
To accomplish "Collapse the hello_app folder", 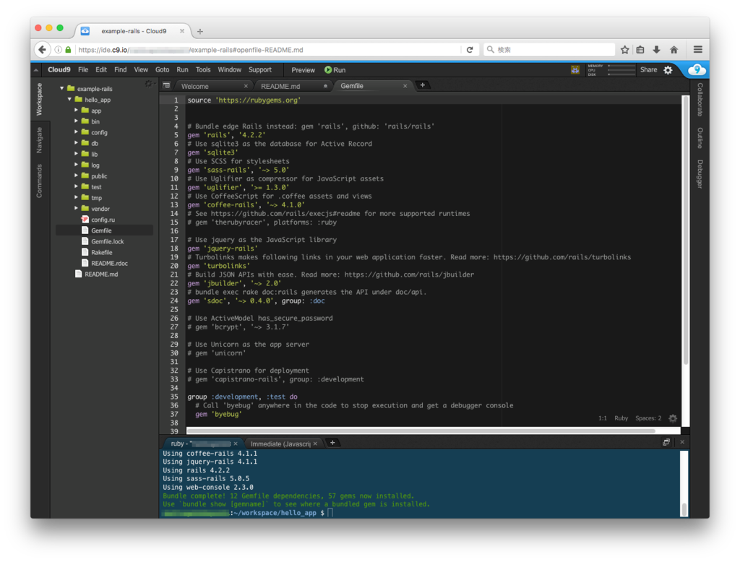I will click(69, 99).
